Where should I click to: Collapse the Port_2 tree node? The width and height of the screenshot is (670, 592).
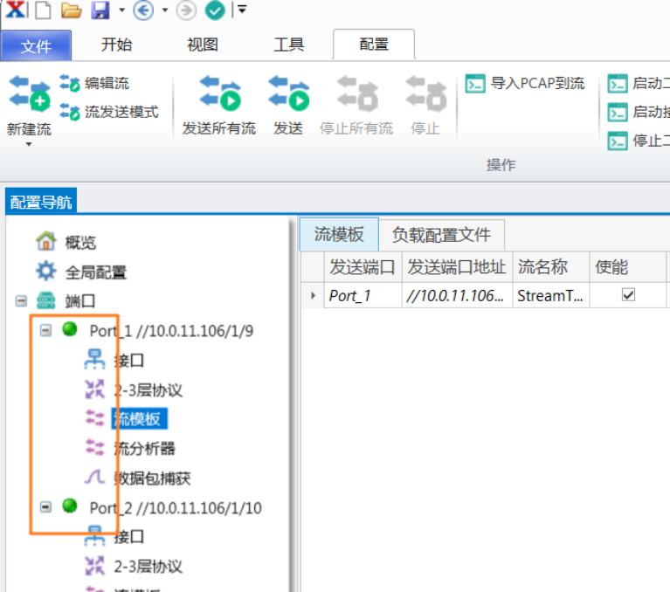[x=45, y=506]
